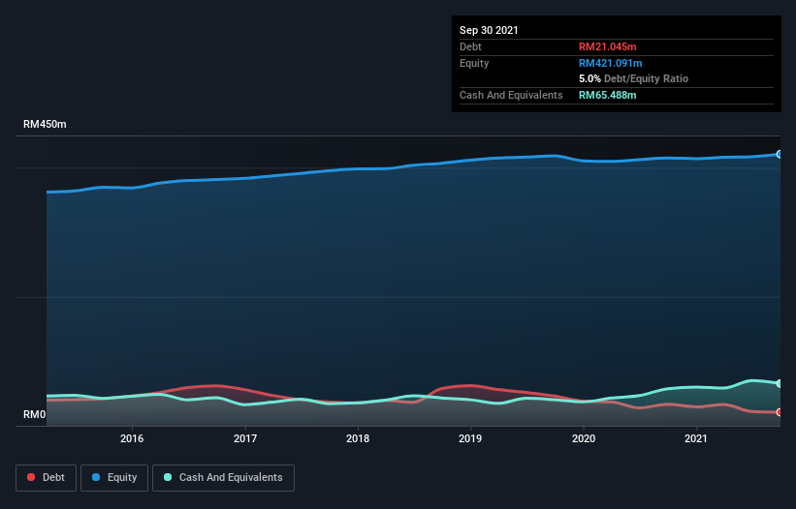Click the Equity label in tooltip
This screenshot has height=509, width=796.
click(x=474, y=63)
